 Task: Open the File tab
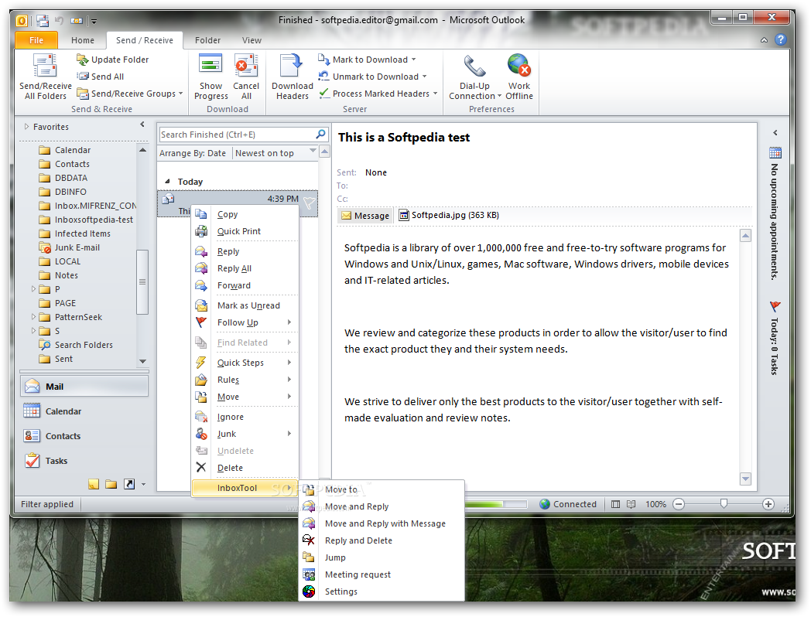point(36,39)
